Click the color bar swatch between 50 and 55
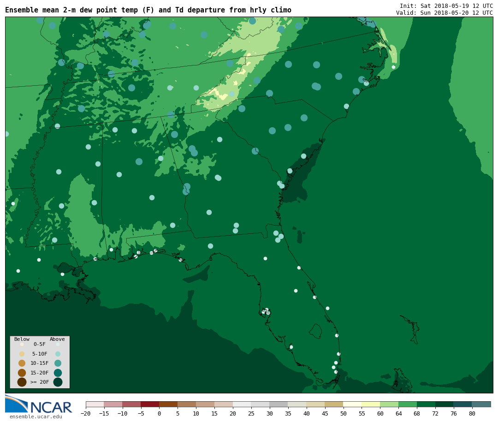498x422 pixels. coord(353,404)
